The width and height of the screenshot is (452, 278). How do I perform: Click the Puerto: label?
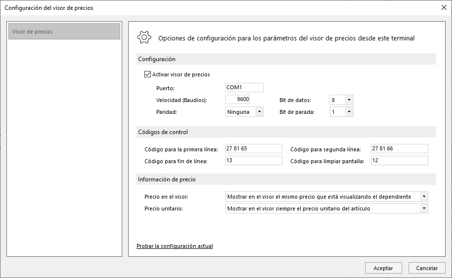[x=165, y=88]
